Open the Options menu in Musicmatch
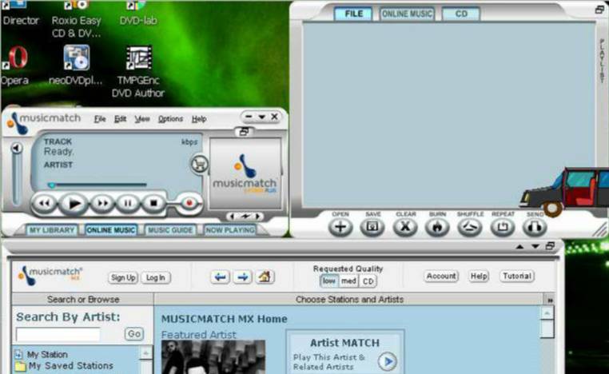The width and height of the screenshot is (609, 374). pos(170,119)
